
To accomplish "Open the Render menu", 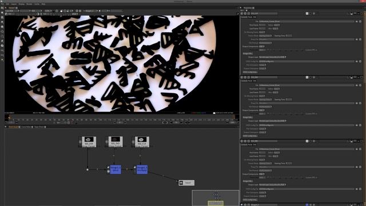I will coord(29,4).
